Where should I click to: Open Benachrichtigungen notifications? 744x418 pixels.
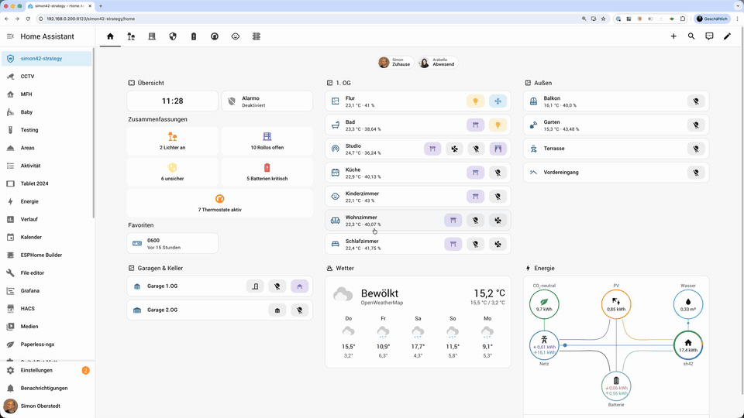pyautogui.click(x=46, y=388)
